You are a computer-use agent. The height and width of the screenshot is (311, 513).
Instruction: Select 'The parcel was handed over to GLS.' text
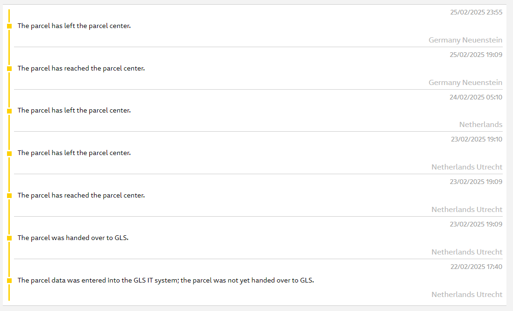pyautogui.click(x=73, y=238)
